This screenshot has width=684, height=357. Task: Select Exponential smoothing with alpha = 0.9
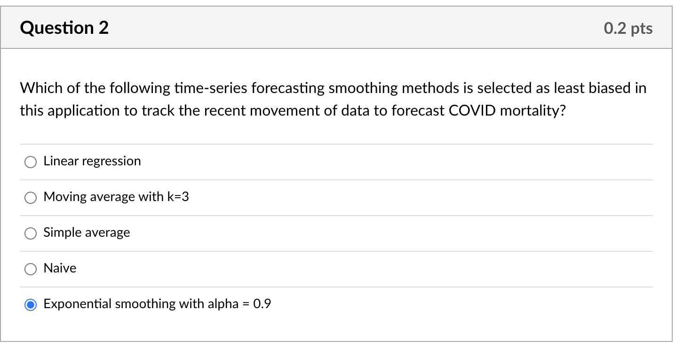coord(30,304)
